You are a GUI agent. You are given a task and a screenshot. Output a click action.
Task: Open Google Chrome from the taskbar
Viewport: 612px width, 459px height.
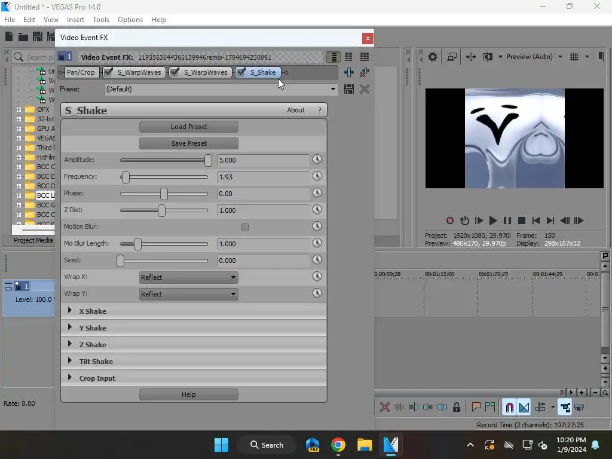(x=338, y=445)
